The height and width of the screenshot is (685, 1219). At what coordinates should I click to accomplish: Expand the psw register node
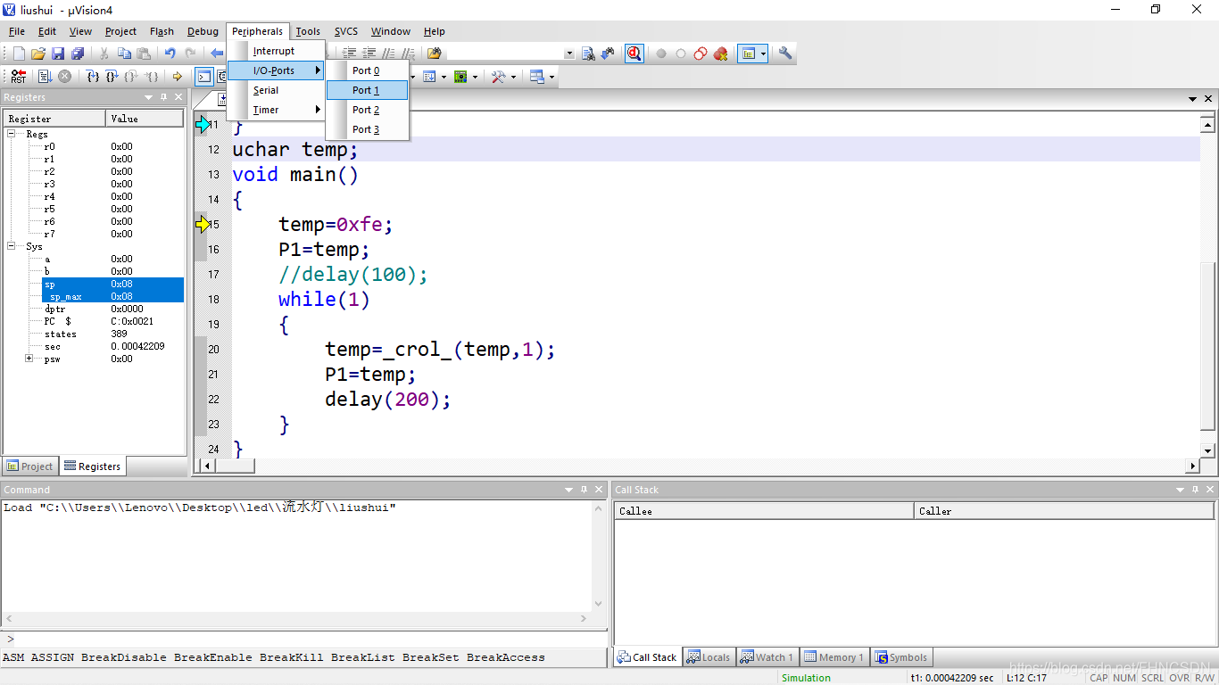(x=29, y=359)
